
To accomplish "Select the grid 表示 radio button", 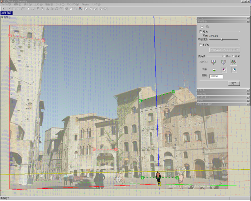I will click(224, 56).
